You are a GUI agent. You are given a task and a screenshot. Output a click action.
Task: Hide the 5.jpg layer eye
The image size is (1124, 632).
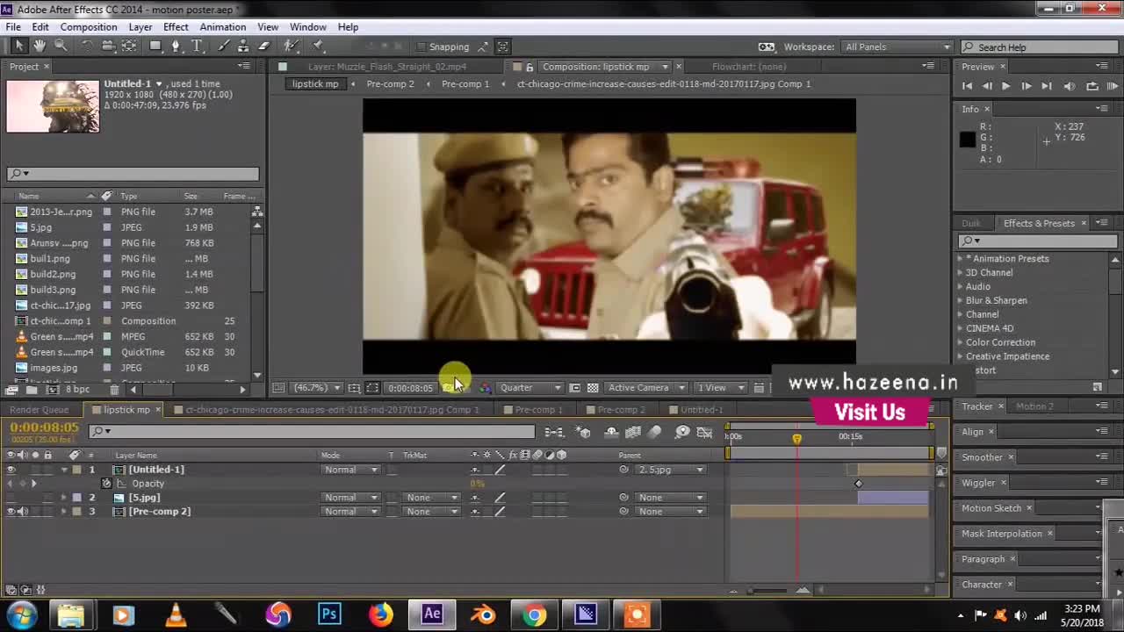[11, 498]
